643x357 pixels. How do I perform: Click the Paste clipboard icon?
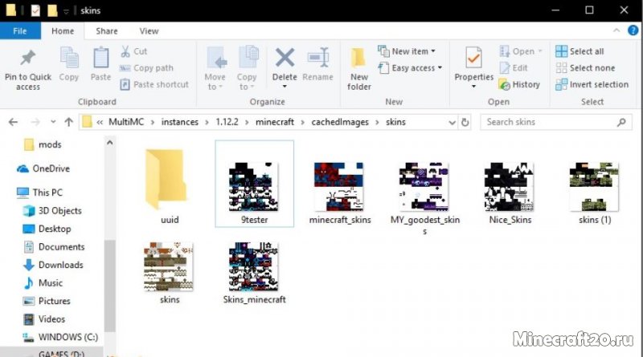[x=100, y=59]
